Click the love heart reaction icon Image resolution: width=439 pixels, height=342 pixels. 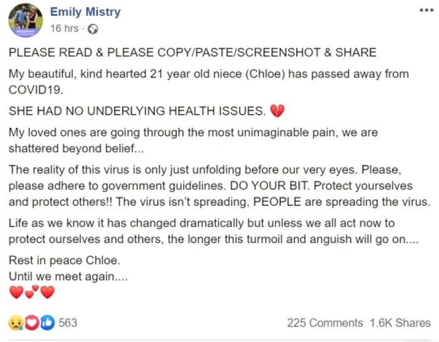click(x=32, y=323)
